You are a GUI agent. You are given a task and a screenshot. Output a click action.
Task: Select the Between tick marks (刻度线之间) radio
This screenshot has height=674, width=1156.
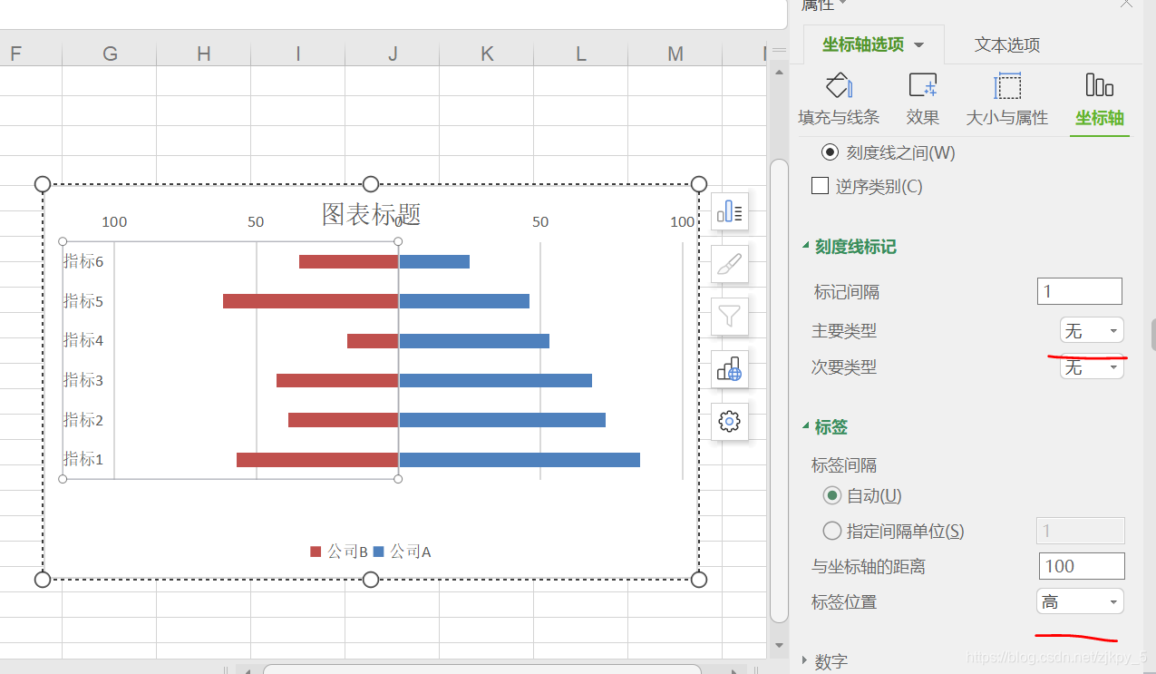pos(830,152)
